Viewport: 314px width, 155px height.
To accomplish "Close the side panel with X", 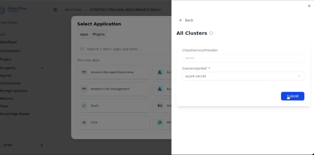I will pyautogui.click(x=309, y=6).
